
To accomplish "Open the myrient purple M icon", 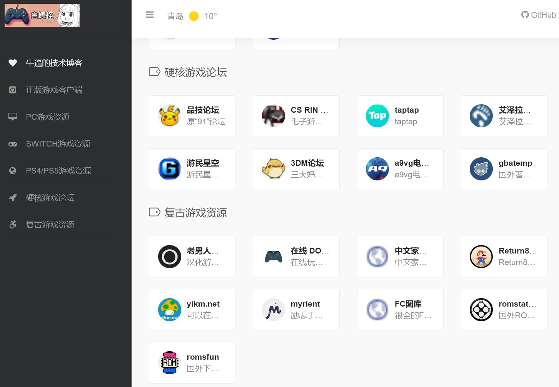I will pos(274,310).
